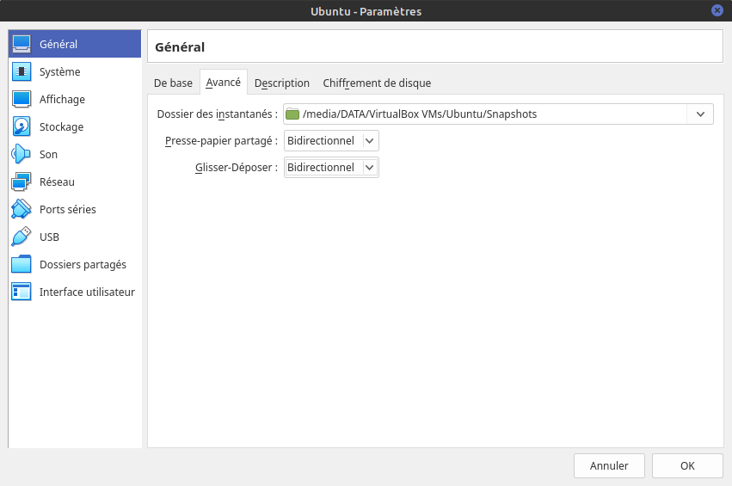Click the Glisser-Déposer label

237,167
